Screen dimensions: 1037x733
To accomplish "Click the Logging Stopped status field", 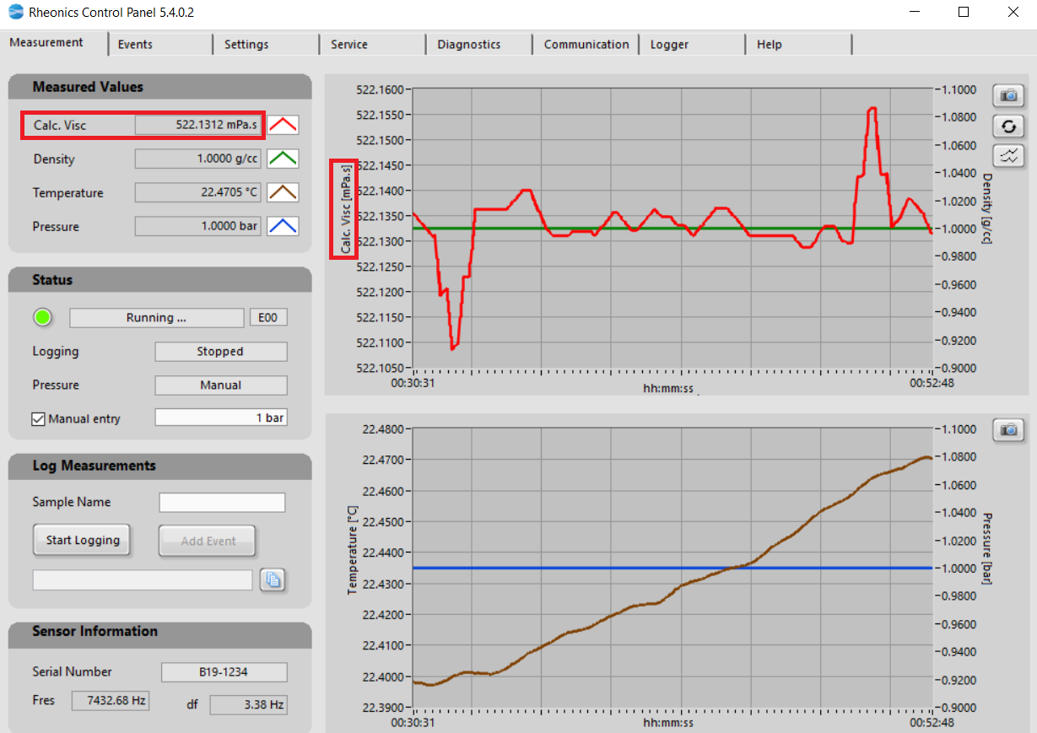I will 221,352.
